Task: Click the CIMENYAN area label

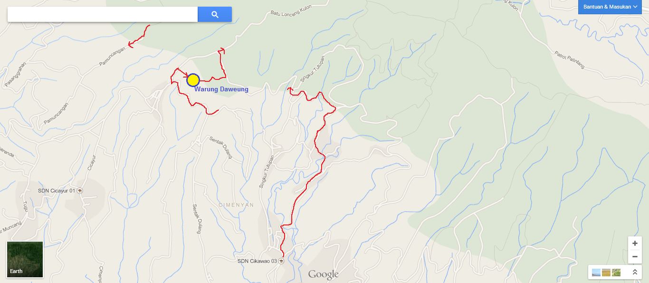Action: coord(236,205)
